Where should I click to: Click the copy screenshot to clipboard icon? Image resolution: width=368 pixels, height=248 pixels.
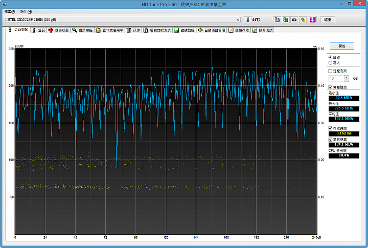tap(286, 19)
